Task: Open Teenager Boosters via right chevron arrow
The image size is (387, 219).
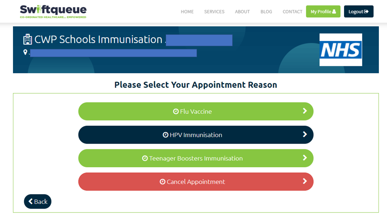Action: point(305,158)
